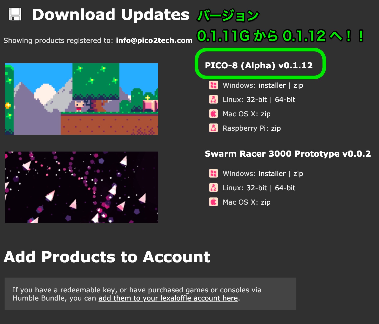The width and height of the screenshot is (379, 324).
Task: Get the PICO-8 Linux 32-bit build
Action: [x=257, y=99]
